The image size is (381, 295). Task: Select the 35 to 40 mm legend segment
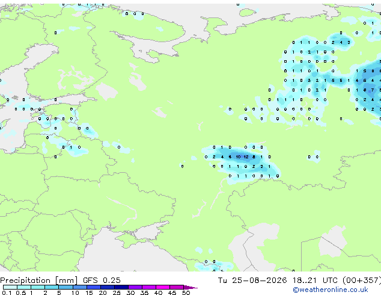coord(148,287)
